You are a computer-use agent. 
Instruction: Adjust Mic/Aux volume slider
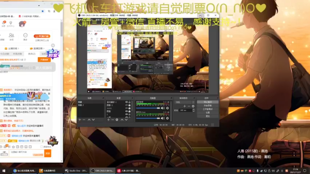(x=148, y=118)
